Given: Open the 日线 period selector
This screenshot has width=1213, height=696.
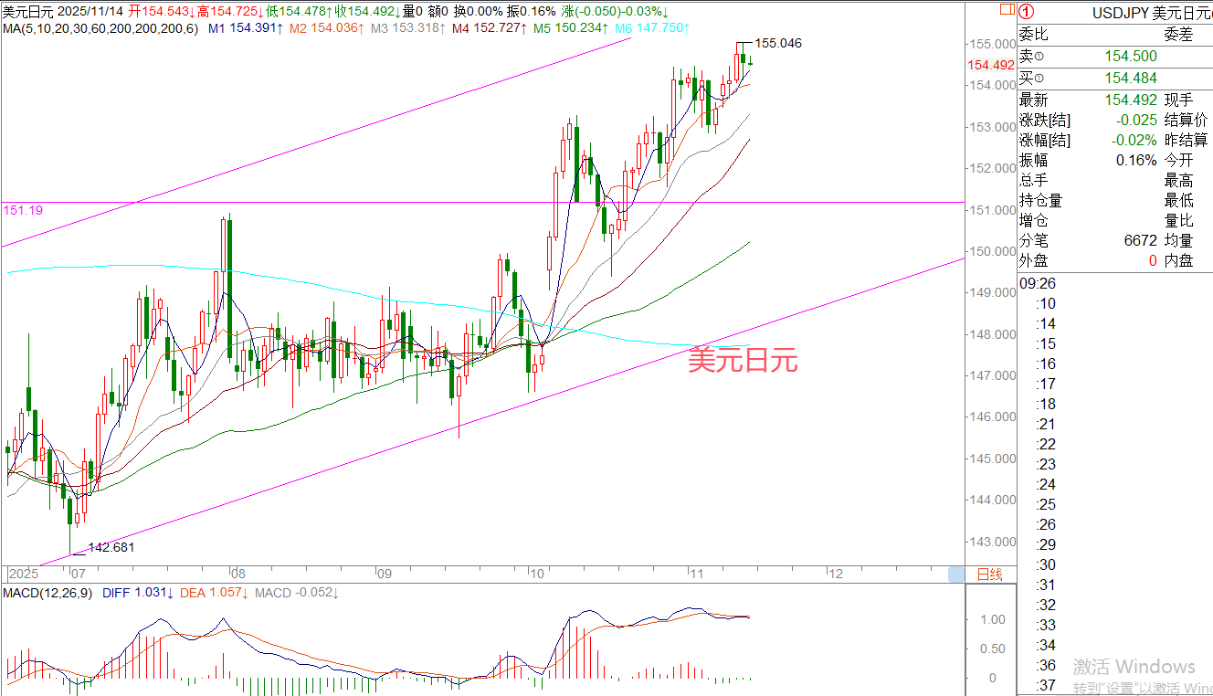Looking at the screenshot, I should (989, 575).
